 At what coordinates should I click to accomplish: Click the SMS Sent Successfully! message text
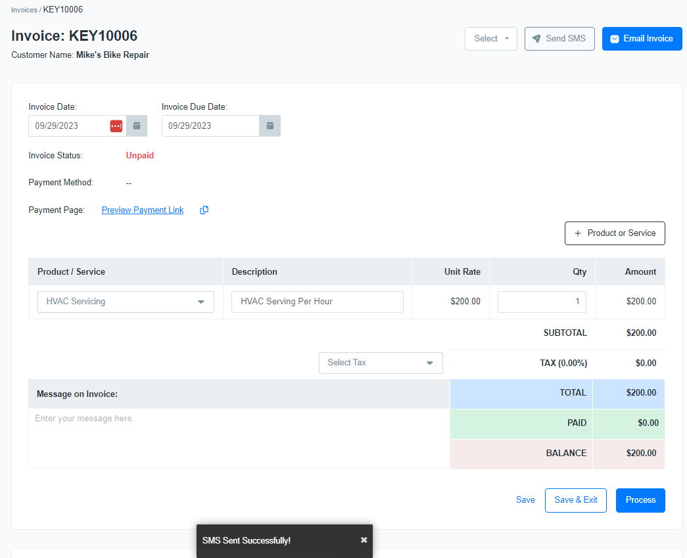click(247, 540)
